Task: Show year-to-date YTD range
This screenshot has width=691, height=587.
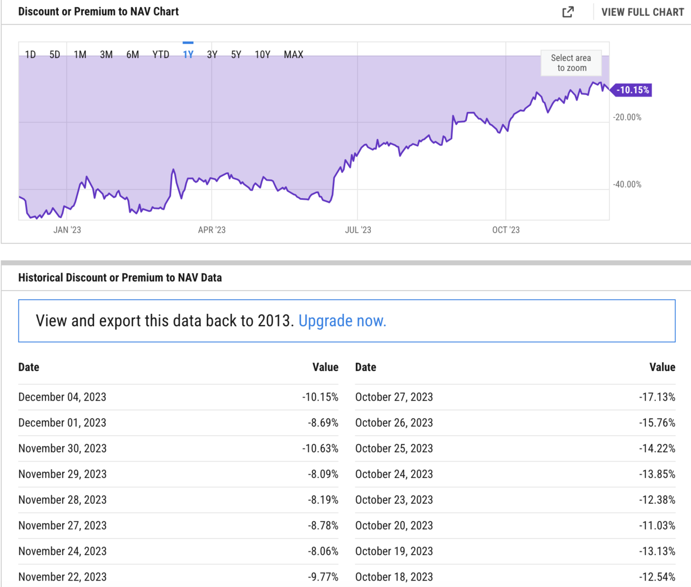Action: point(161,55)
